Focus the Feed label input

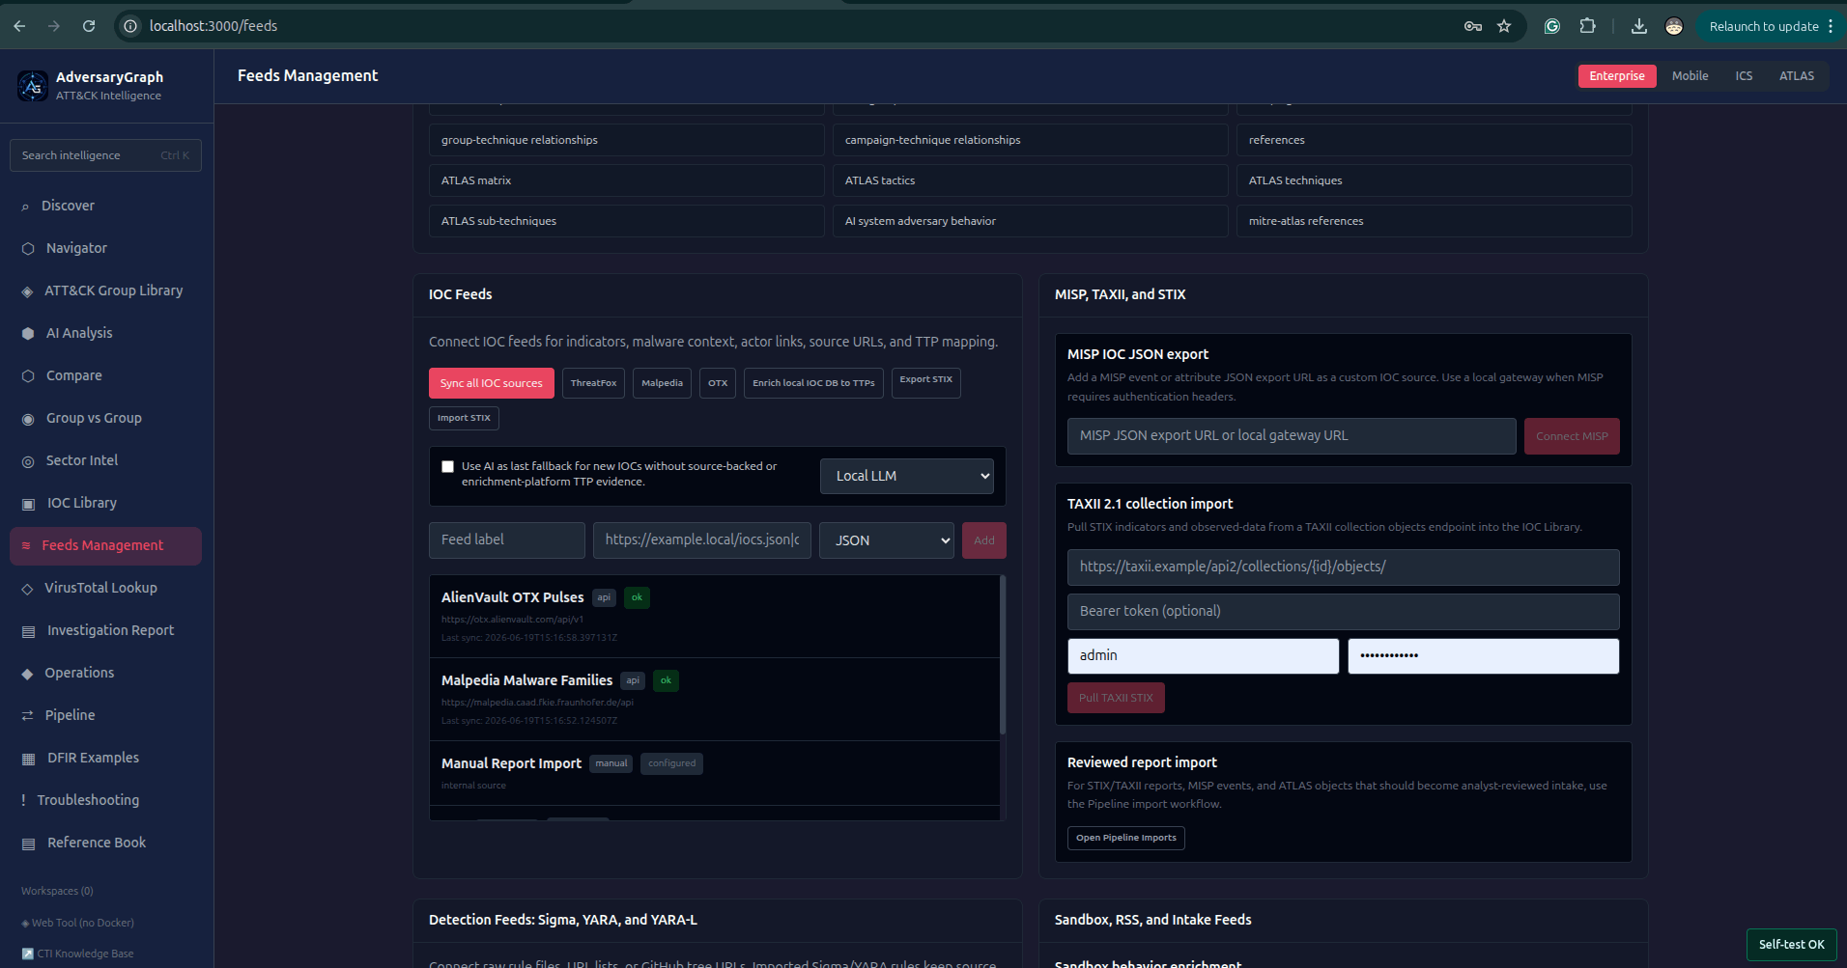coord(507,540)
